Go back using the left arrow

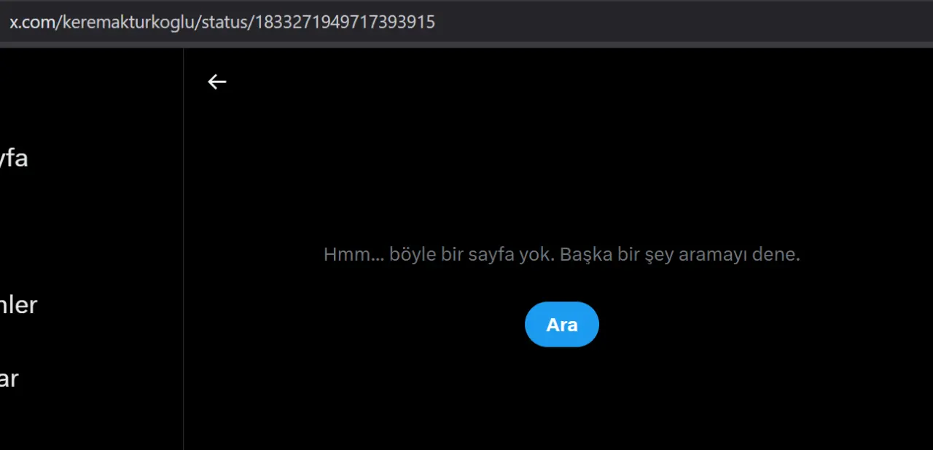[217, 82]
